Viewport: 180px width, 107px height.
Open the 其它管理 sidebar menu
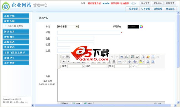point(16,63)
